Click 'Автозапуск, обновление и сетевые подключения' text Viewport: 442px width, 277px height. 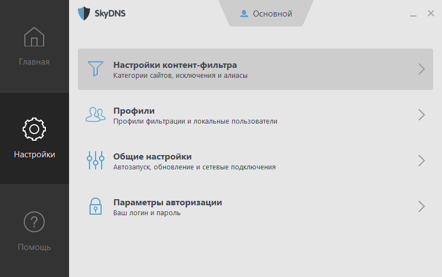(194, 167)
